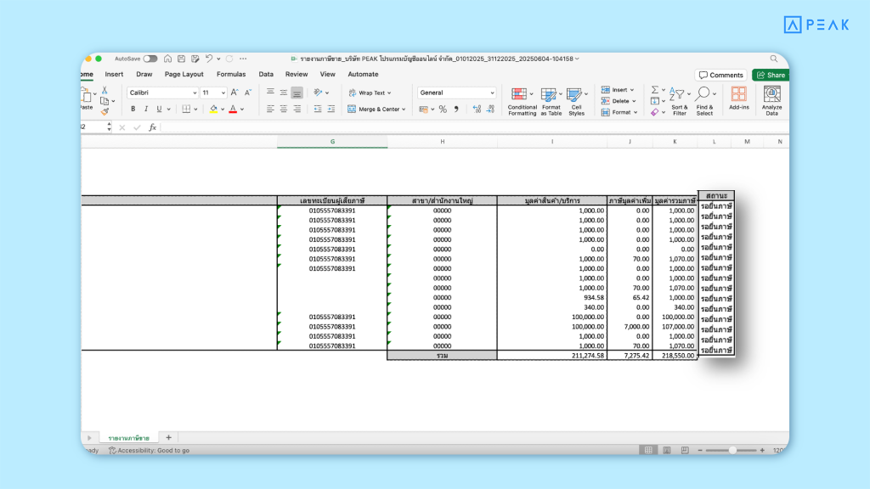Image resolution: width=870 pixels, height=489 pixels.
Task: Click the Redo icon
Action: click(x=229, y=59)
